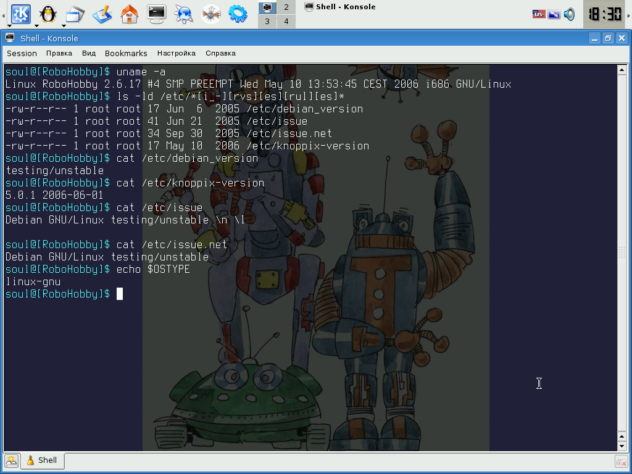Image resolution: width=632 pixels, height=474 pixels.
Task: Hide the panel using the left arrow
Action: [3, 15]
